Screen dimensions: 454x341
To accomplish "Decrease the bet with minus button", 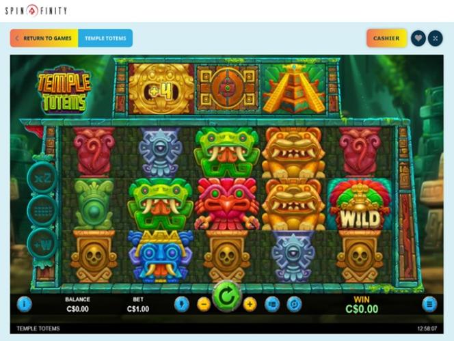I will coord(204,305).
